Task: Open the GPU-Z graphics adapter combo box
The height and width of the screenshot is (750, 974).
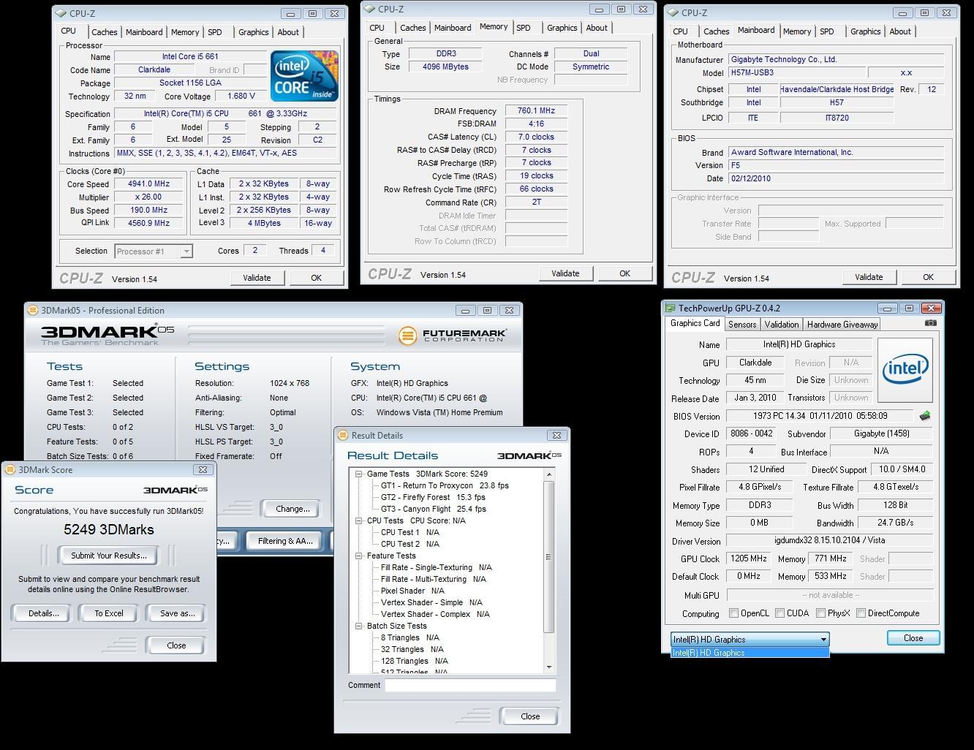Action: (x=750, y=639)
